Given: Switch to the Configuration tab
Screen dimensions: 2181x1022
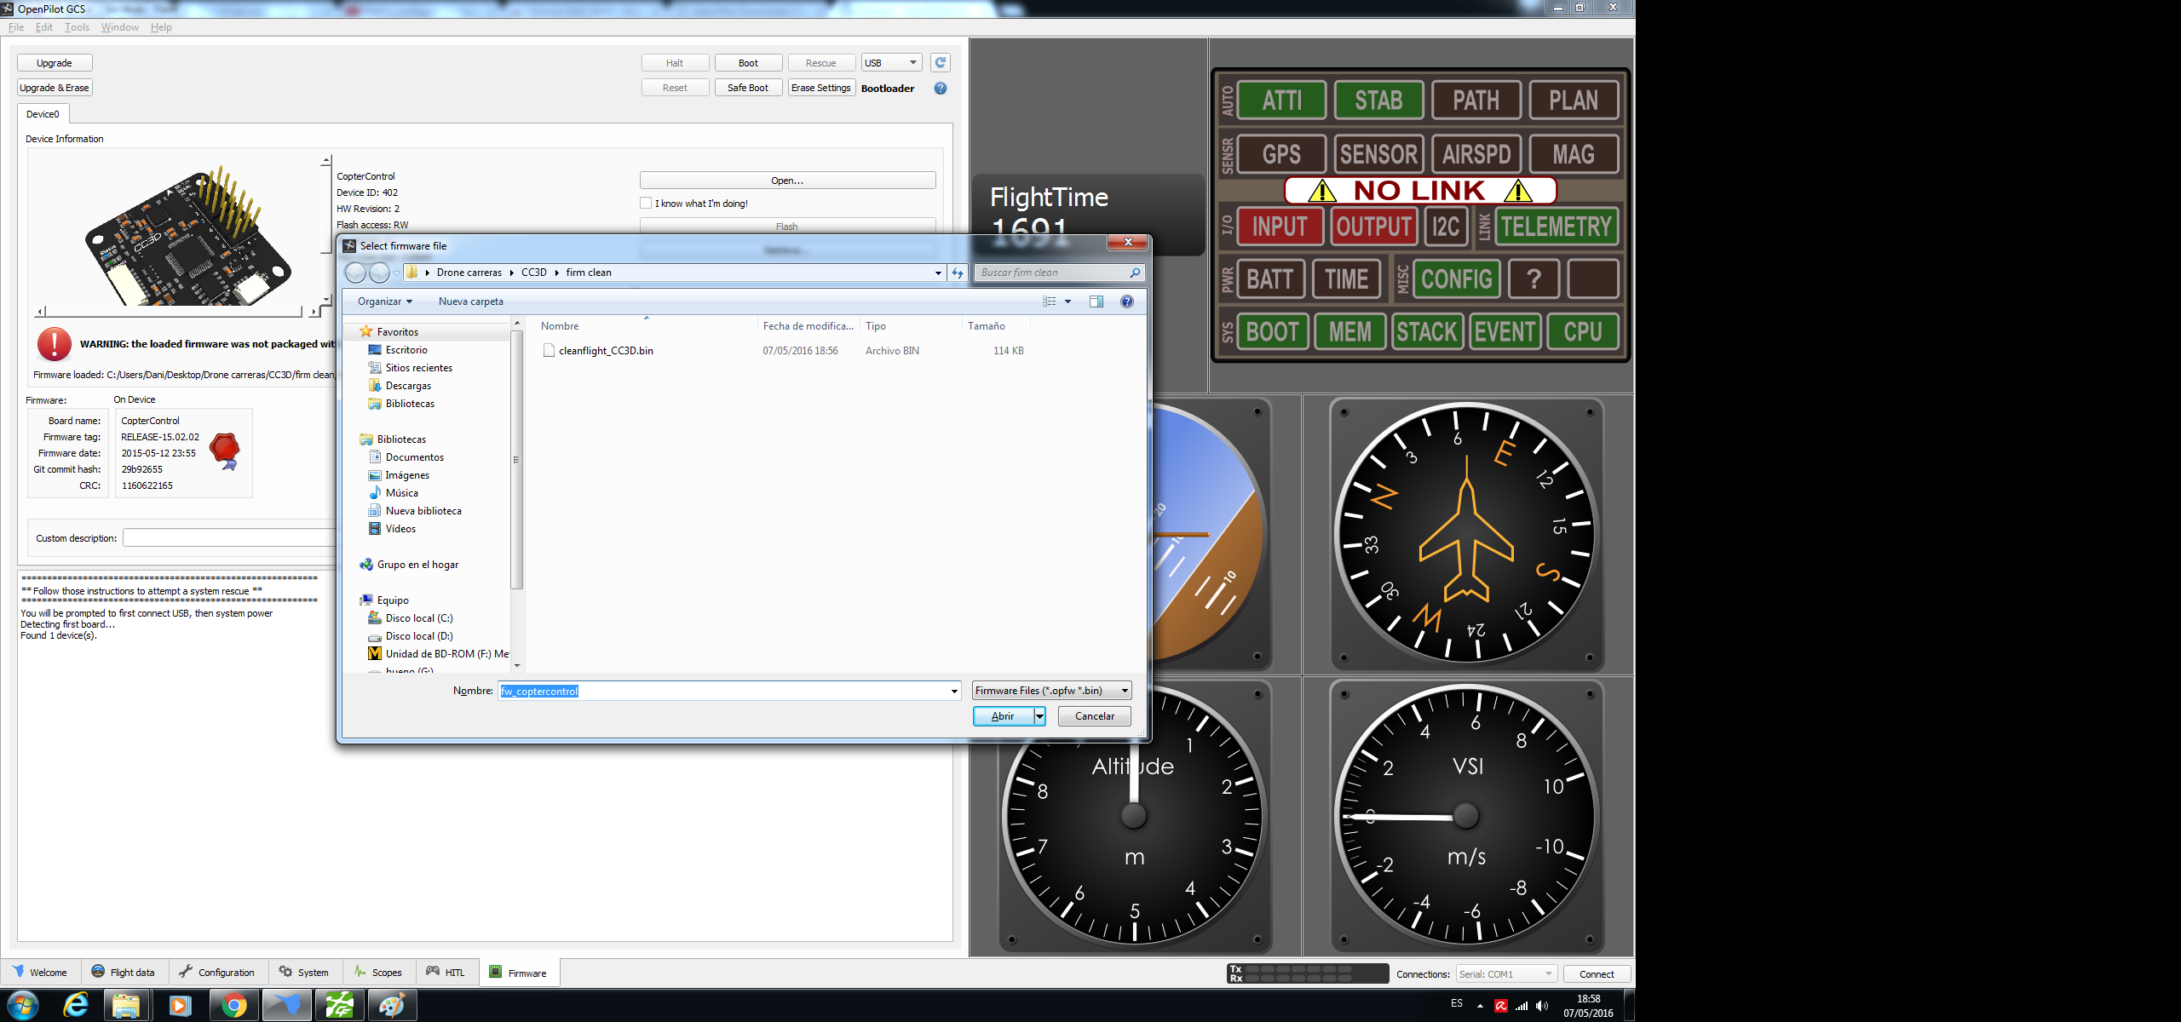Looking at the screenshot, I should point(217,972).
